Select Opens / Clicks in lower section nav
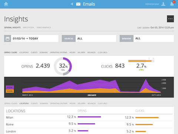Screen dimensions: 178x134 tap(11, 103)
